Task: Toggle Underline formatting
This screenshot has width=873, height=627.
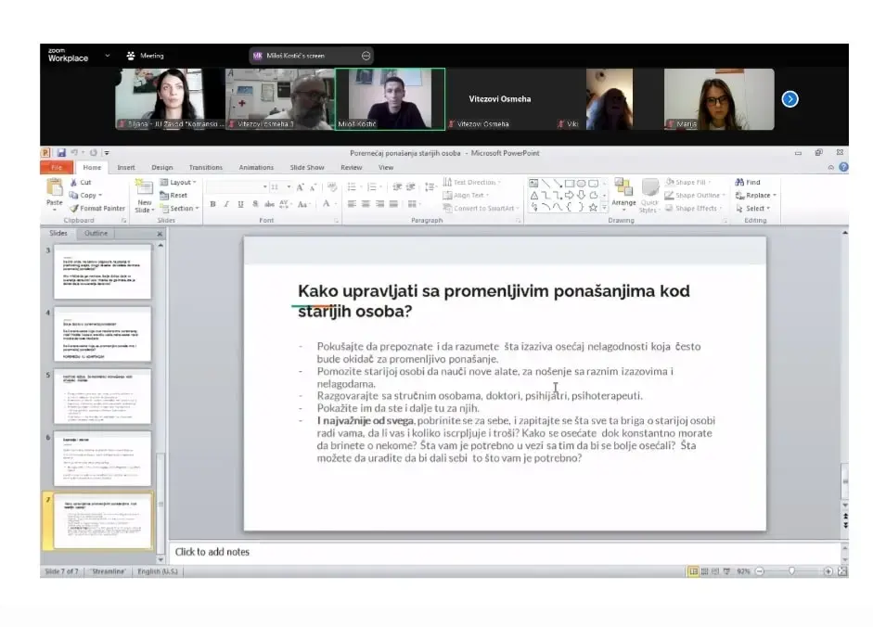Action: pyautogui.click(x=240, y=204)
